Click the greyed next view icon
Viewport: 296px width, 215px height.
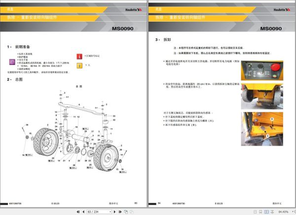[132, 212]
